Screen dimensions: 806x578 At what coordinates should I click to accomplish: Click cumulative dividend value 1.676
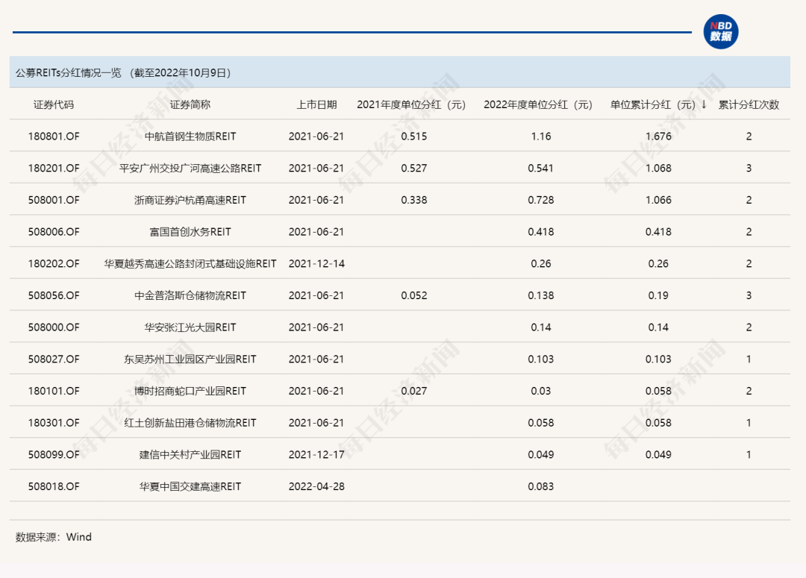(658, 136)
